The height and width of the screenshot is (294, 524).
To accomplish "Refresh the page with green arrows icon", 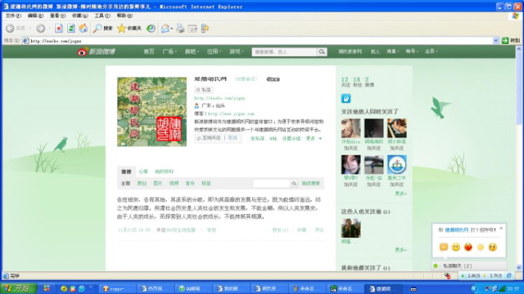I will [x=71, y=29].
